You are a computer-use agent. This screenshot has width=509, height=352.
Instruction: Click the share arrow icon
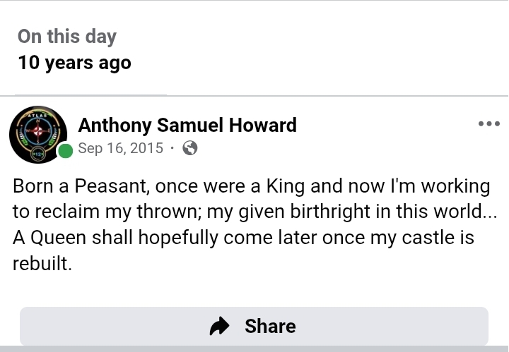220,326
